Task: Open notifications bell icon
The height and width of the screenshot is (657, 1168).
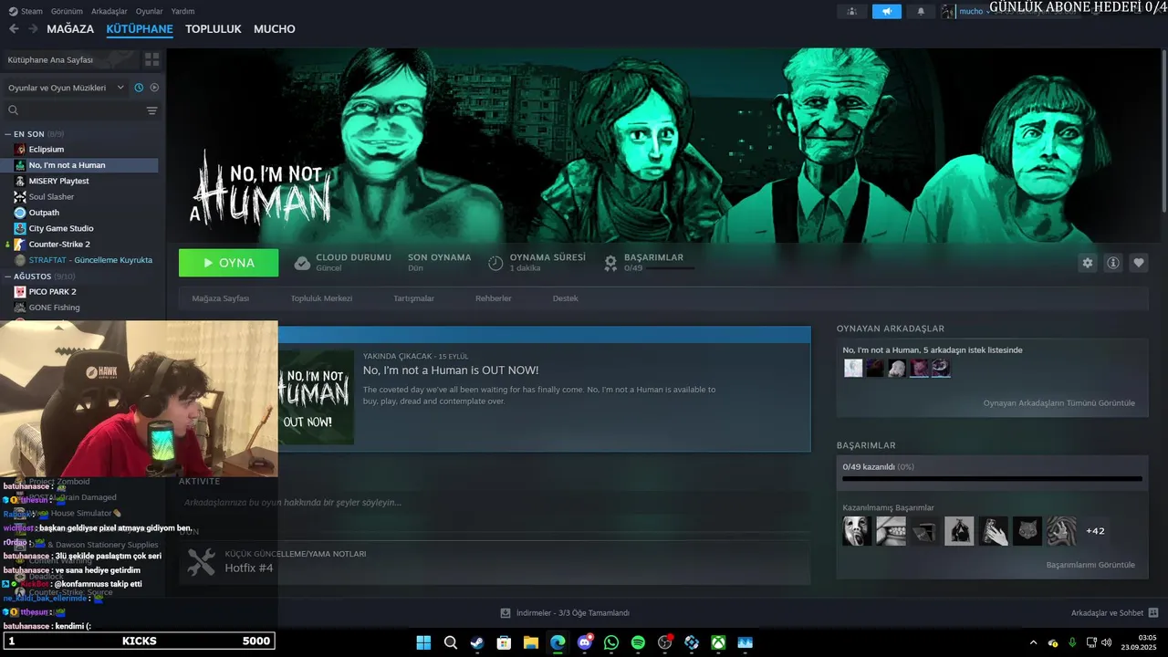Action: (x=921, y=11)
